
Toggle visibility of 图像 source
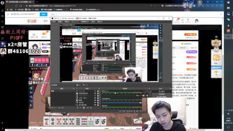tap(95, 100)
